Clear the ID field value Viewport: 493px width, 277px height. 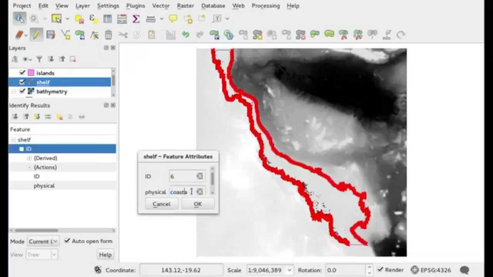point(200,176)
